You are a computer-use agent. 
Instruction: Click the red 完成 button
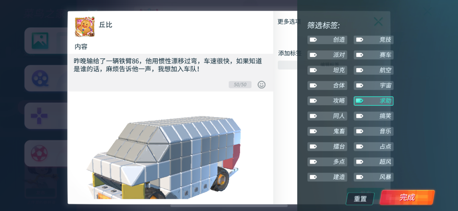[407, 197]
